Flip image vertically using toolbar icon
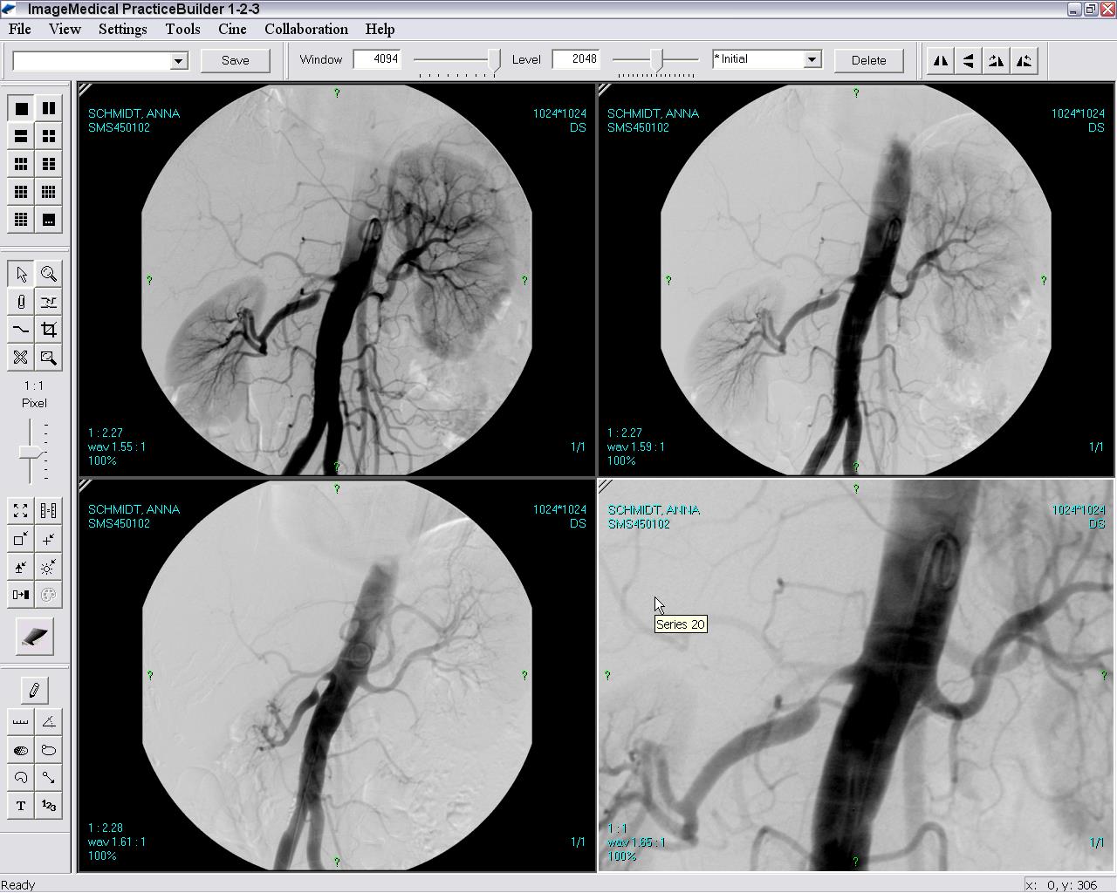1117x893 pixels. 968,61
